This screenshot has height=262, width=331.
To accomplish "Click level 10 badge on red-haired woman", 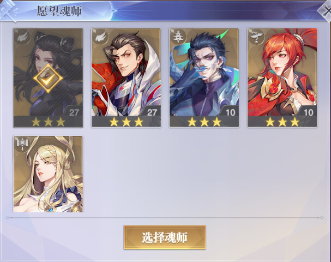I will tap(308, 111).
